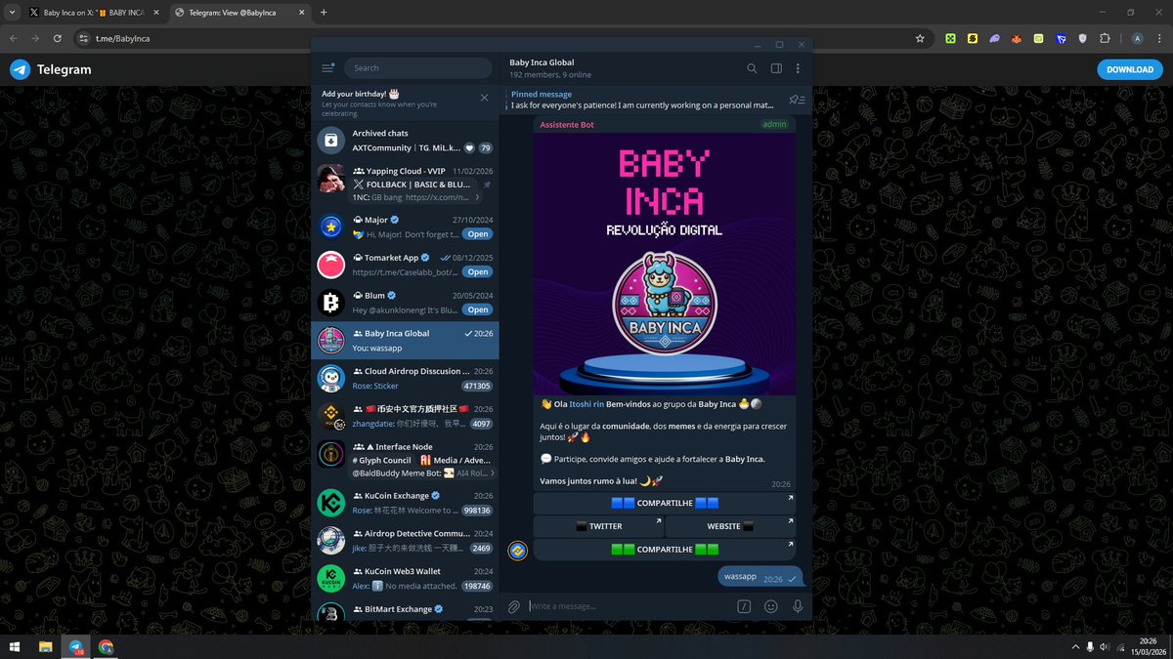Open Cloud Airdrop Discussion chat
This screenshot has width=1173, height=659.
point(405,378)
